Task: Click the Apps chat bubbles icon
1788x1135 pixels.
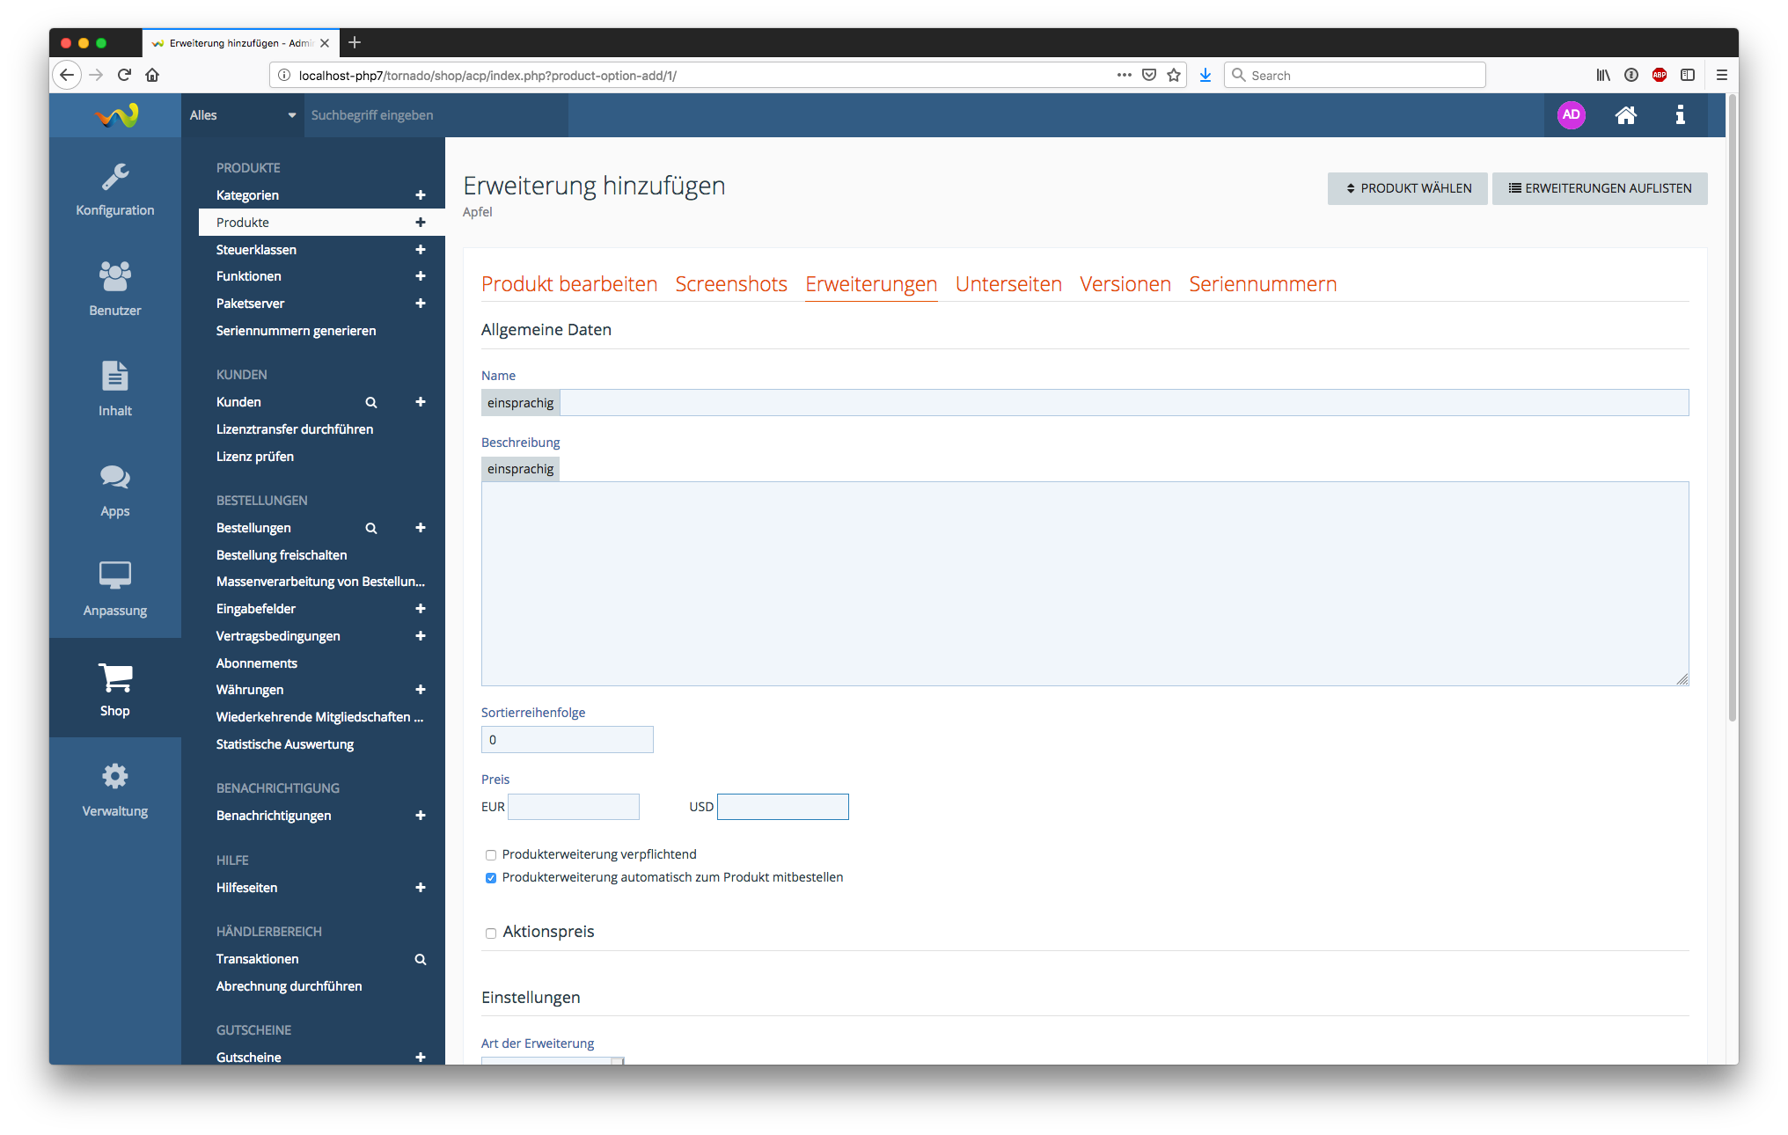Action: 114,478
